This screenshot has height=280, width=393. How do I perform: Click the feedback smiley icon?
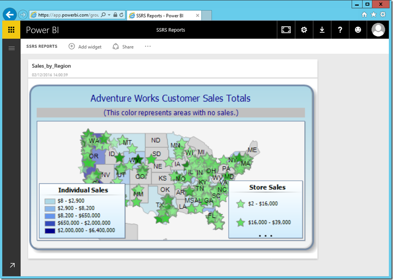tap(358, 30)
